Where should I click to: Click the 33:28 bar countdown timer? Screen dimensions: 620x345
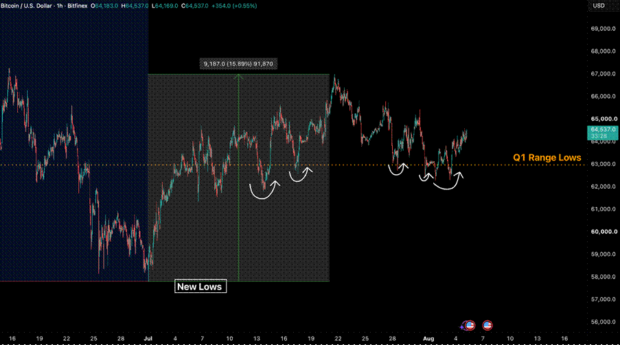coord(599,136)
